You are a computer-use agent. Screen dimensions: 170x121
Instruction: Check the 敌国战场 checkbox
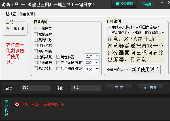tap(36, 63)
